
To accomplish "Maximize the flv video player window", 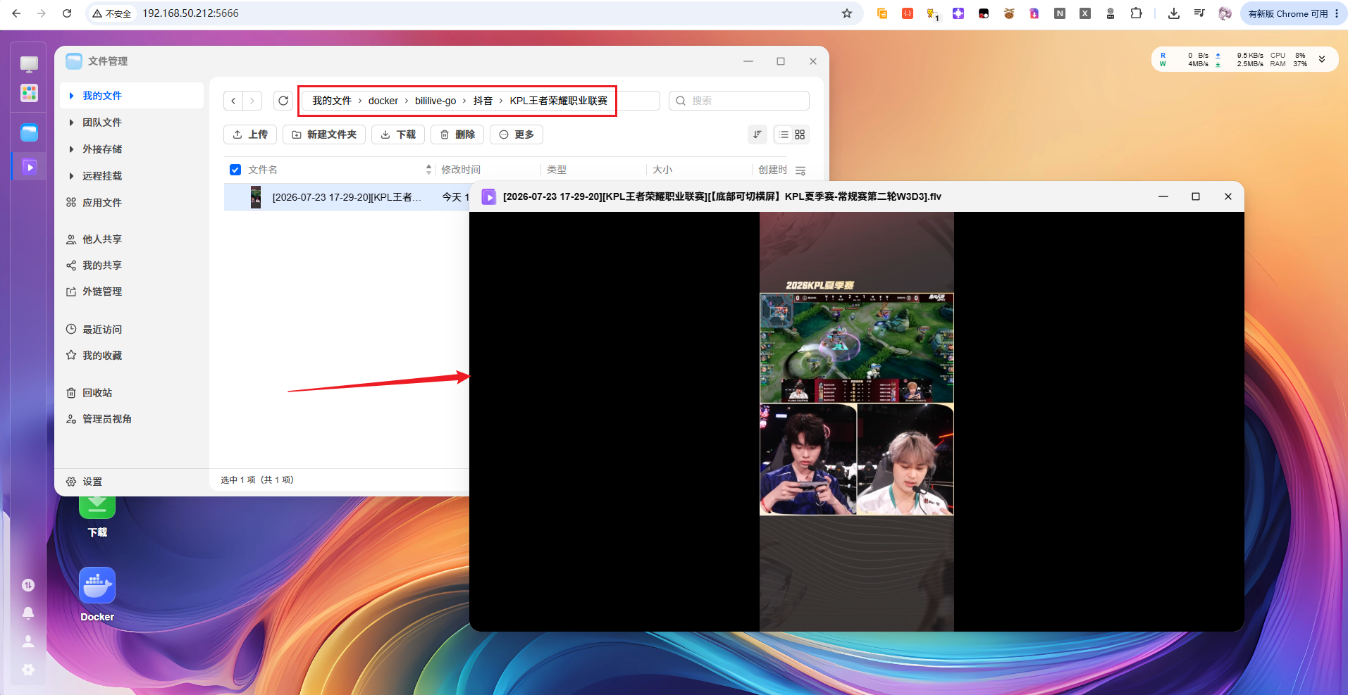I will point(1196,196).
